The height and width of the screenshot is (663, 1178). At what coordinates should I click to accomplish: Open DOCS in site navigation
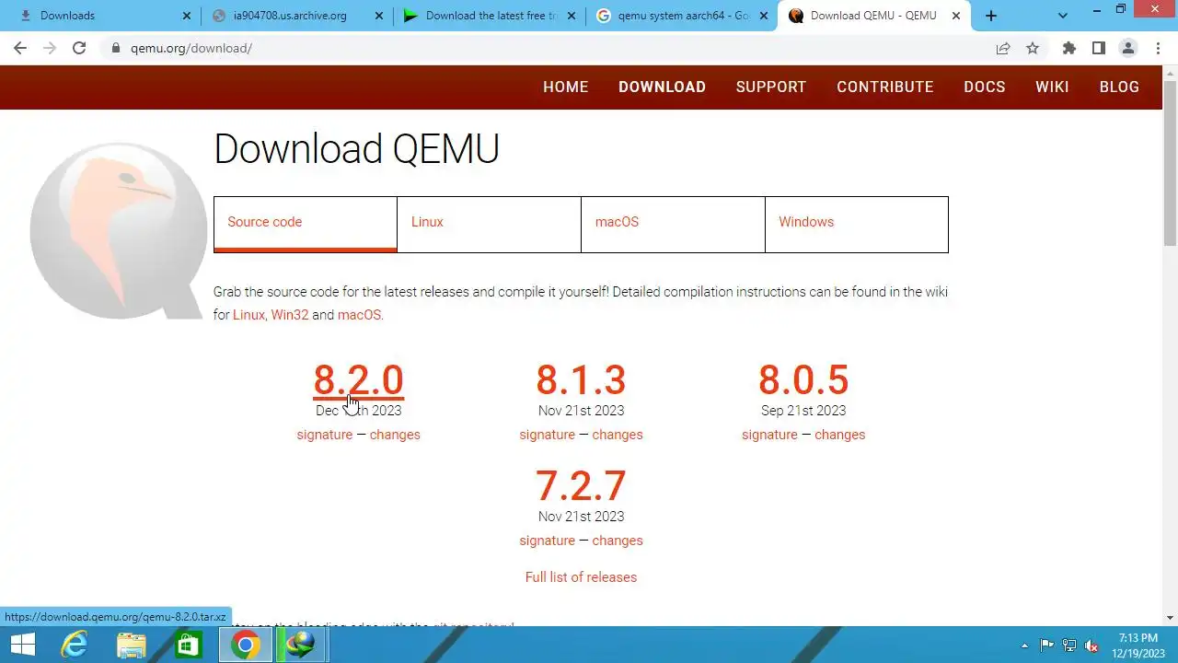click(985, 87)
